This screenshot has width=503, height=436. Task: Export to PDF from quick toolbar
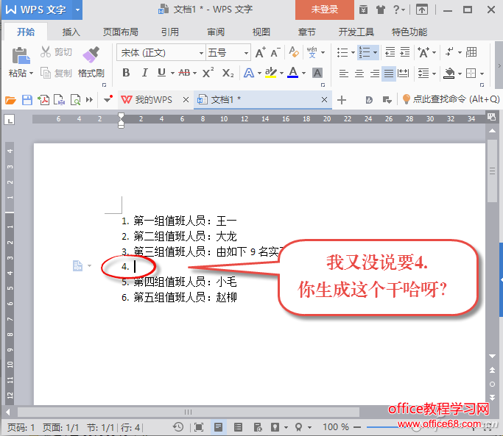43,100
